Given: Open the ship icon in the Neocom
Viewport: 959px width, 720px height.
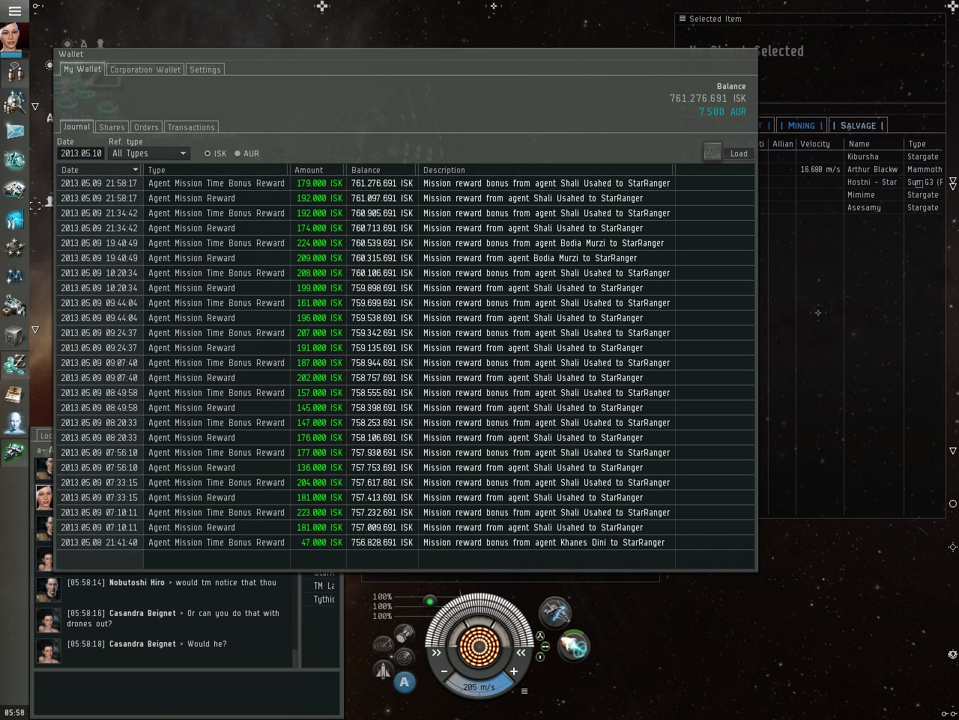Looking at the screenshot, I should [14, 452].
